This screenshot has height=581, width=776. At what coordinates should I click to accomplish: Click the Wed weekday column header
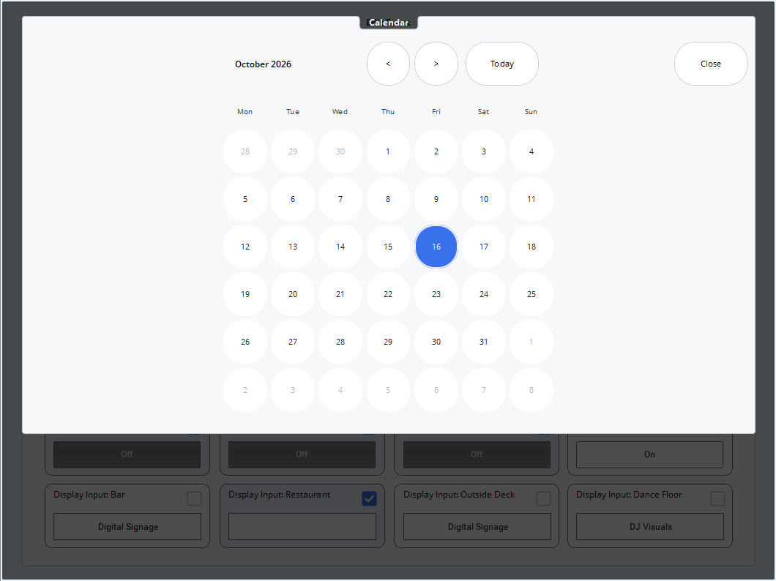coord(340,112)
